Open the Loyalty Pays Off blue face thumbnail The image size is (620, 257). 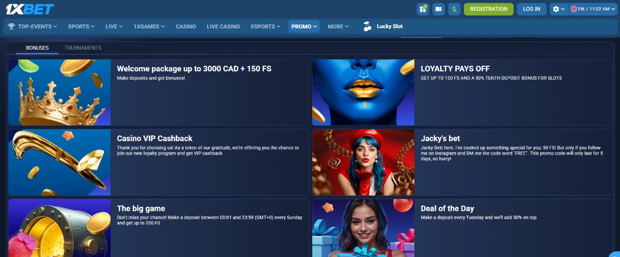coord(363,93)
